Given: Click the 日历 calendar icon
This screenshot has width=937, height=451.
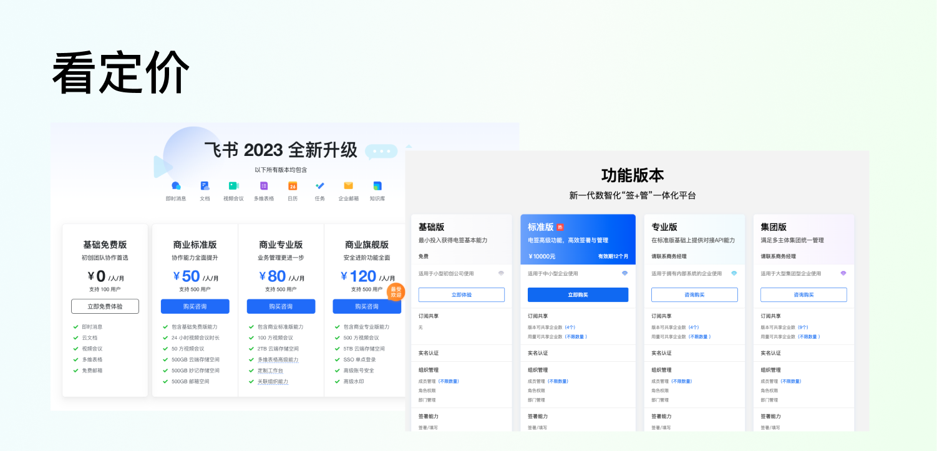Looking at the screenshot, I should [293, 186].
